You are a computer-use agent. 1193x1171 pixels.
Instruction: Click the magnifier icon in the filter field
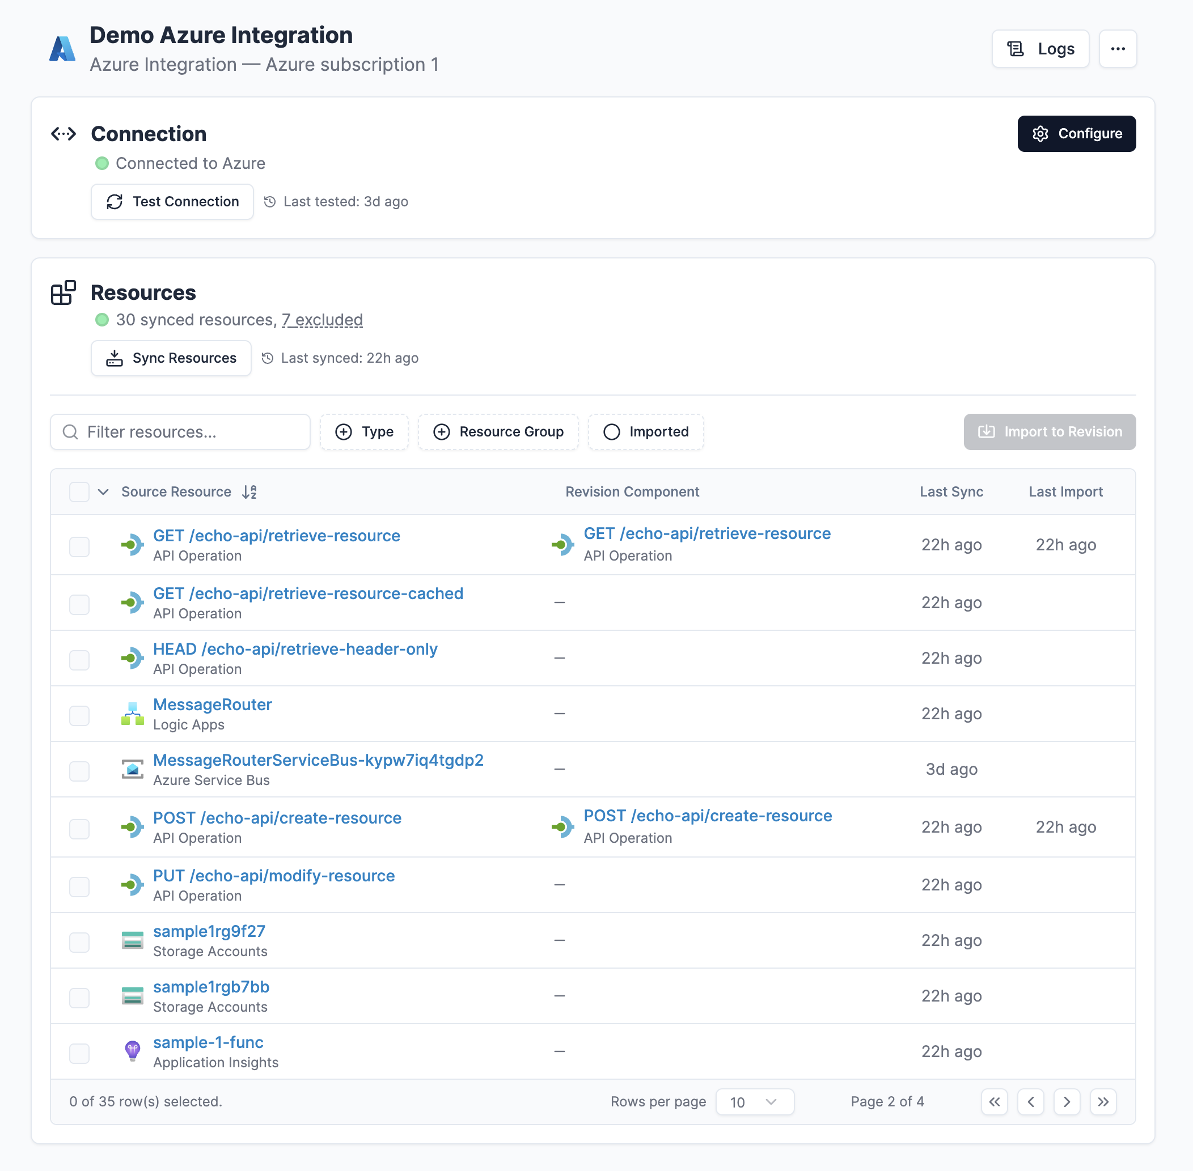[x=70, y=432]
